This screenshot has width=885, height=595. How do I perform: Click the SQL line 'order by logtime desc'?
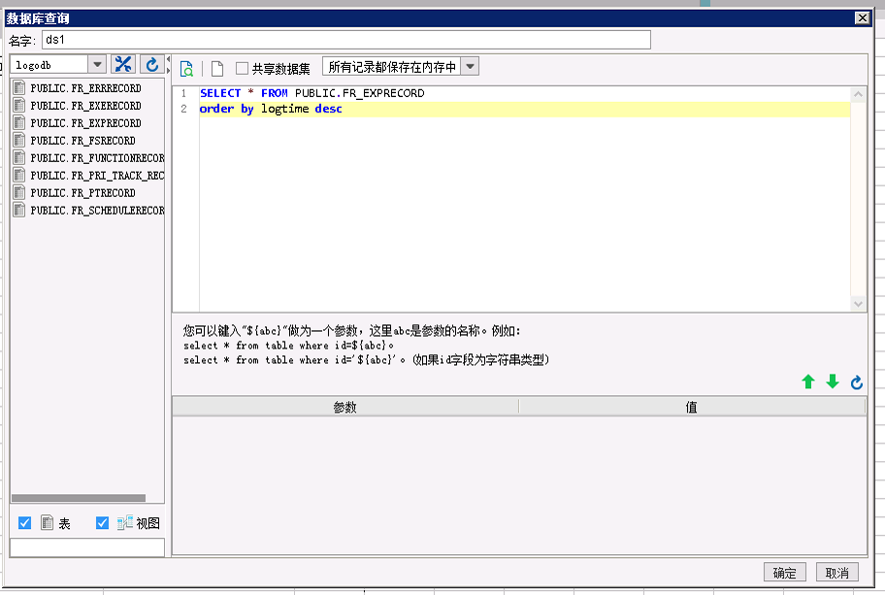click(271, 109)
